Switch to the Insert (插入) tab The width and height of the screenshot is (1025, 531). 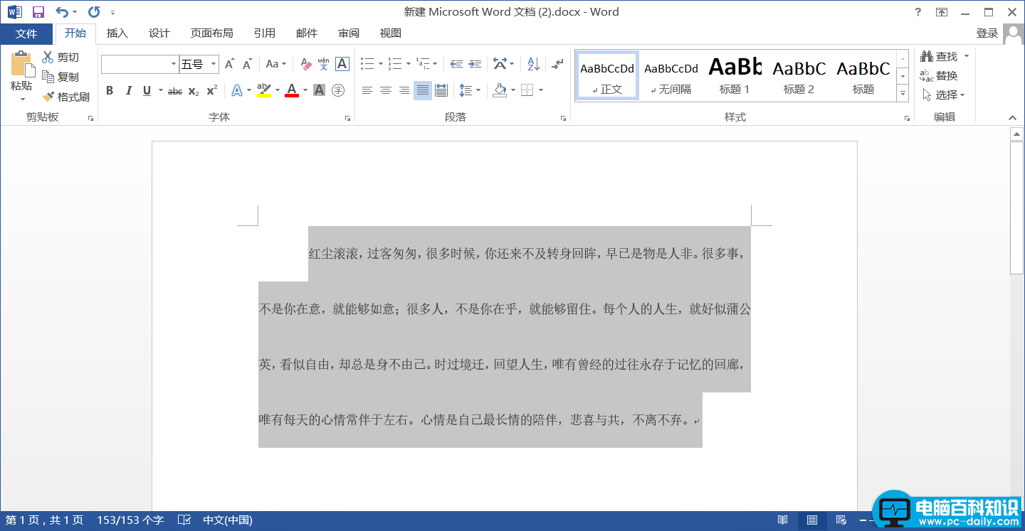pos(117,33)
